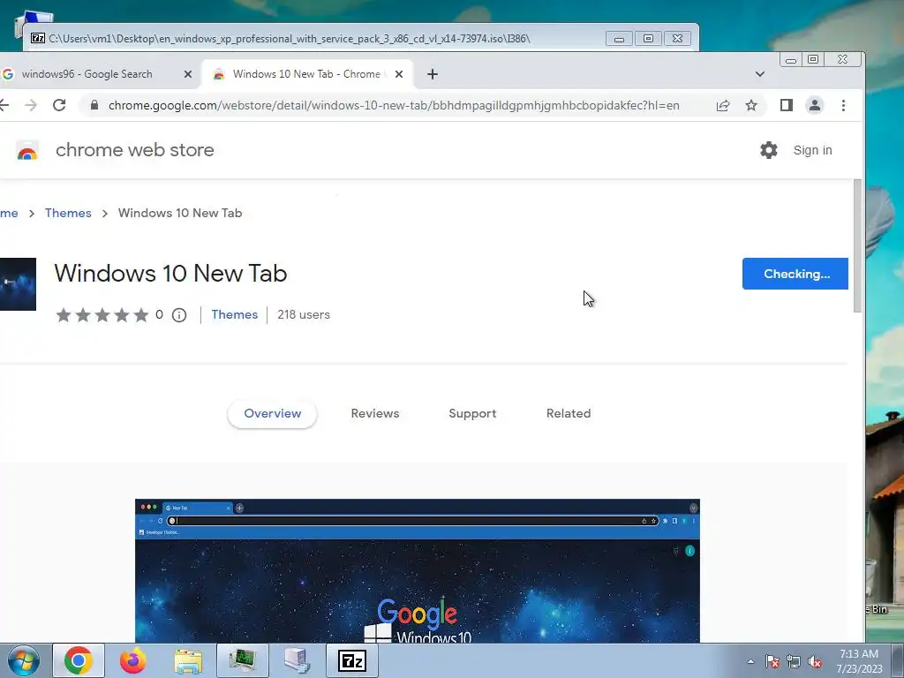Share this page via the share icon
Image resolution: width=904 pixels, height=678 pixels.
[x=723, y=105]
